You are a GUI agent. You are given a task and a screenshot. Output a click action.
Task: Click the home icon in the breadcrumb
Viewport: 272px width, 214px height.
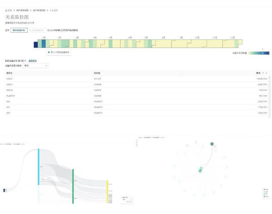click(6, 10)
